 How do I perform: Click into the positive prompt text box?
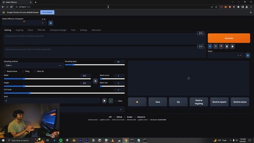pos(104,39)
